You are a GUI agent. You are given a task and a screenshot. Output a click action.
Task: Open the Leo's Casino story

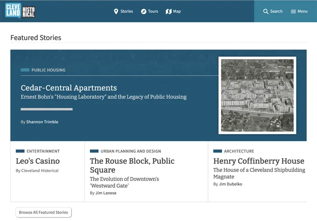pos(38,161)
